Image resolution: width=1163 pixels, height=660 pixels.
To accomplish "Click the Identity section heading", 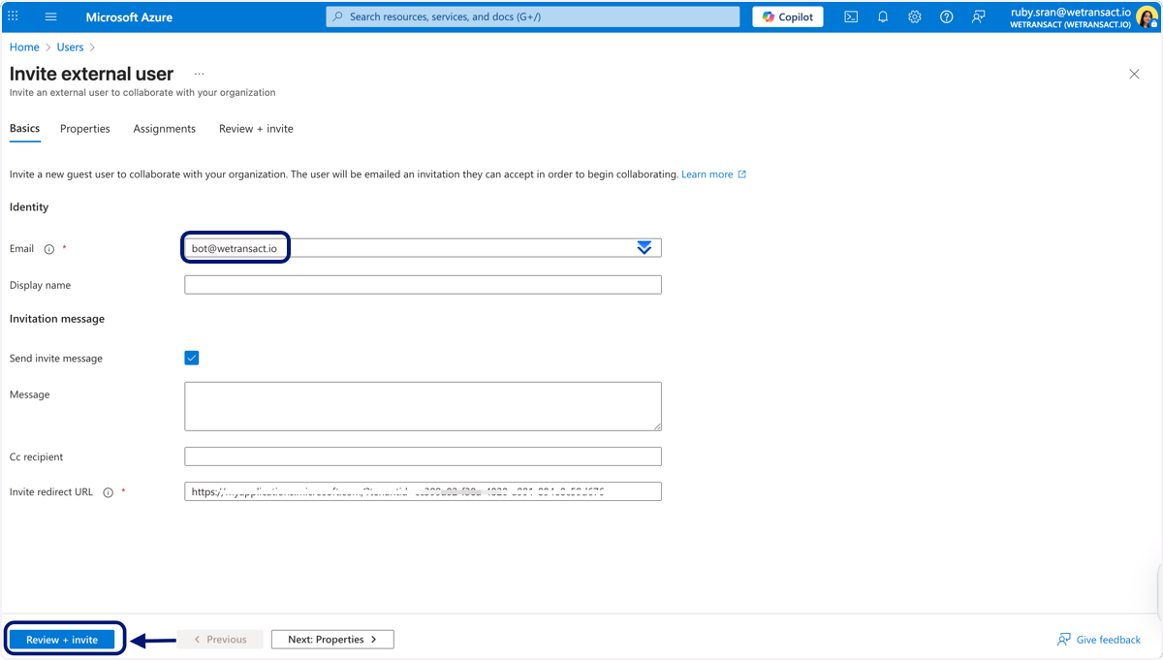I will click(x=29, y=207).
